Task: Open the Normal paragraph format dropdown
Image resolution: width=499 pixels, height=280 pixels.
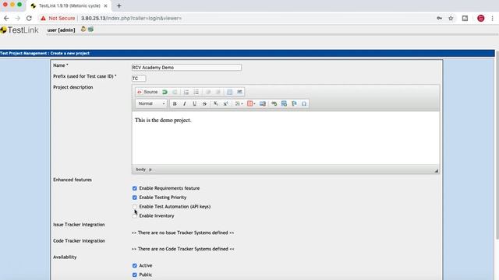Action: 151,103
